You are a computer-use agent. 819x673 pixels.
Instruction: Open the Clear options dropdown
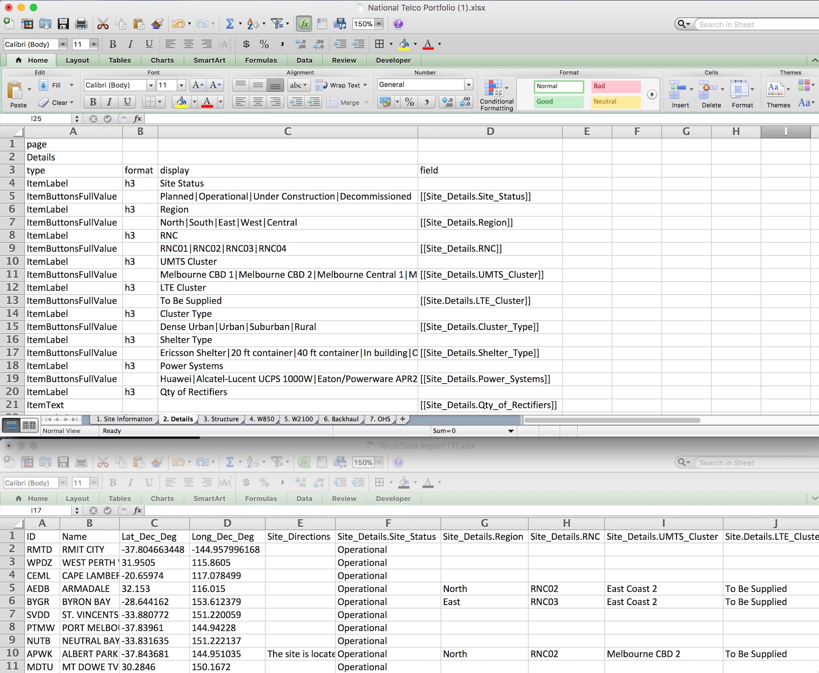click(72, 102)
